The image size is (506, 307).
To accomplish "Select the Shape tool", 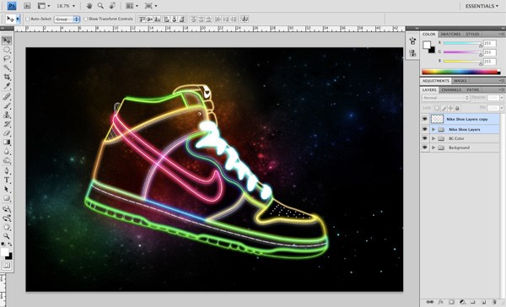I will click(x=7, y=198).
